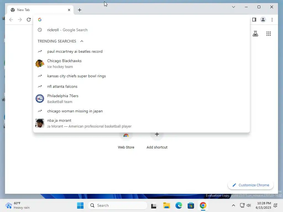
Task: Choose paul mccartney ai beatles record suggestion
Action: click(x=141, y=52)
